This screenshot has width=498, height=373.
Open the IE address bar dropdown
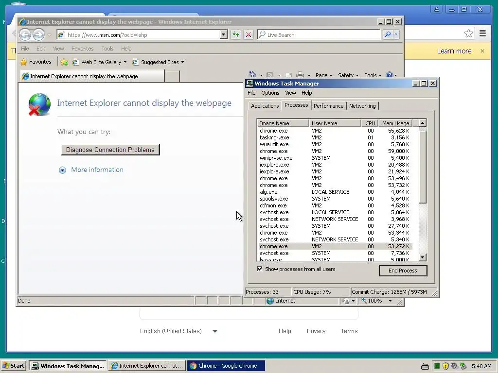224,34
